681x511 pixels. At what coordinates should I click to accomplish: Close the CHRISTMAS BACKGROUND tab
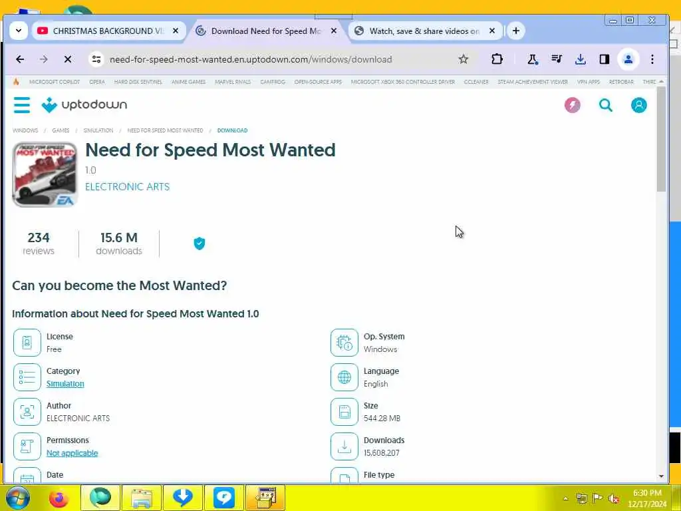pos(175,31)
